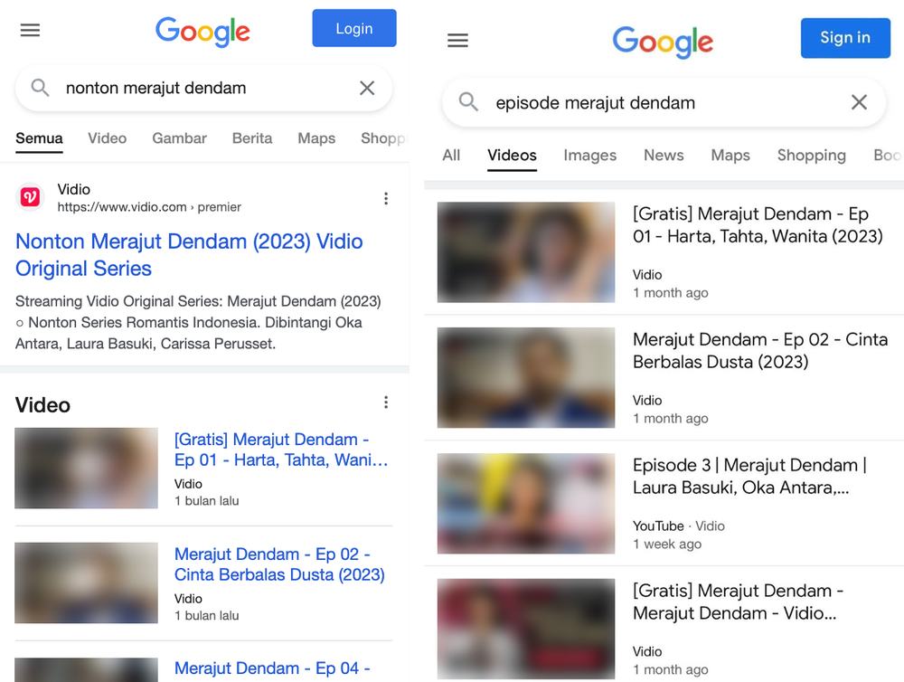Focus the 'episode merajut dendam' search field
This screenshot has width=904, height=682.
click(x=664, y=102)
